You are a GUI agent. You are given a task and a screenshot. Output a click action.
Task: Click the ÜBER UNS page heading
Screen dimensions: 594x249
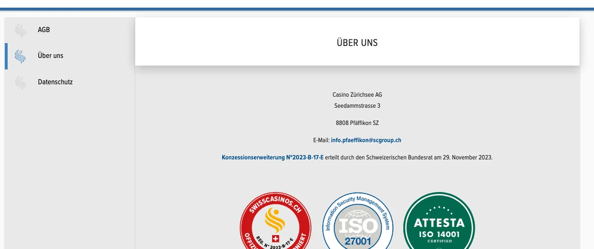click(x=357, y=43)
